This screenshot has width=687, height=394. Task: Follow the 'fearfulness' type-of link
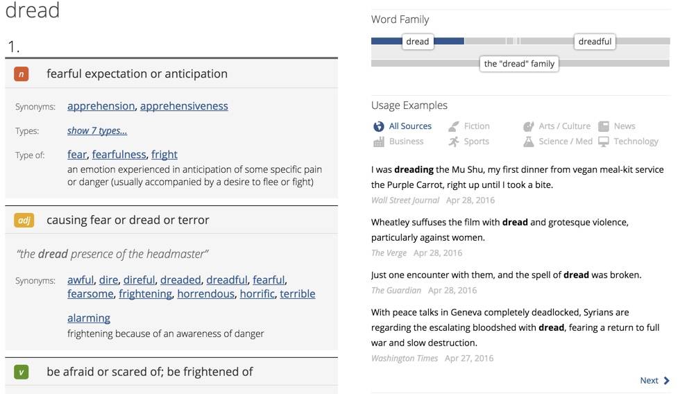(x=119, y=155)
